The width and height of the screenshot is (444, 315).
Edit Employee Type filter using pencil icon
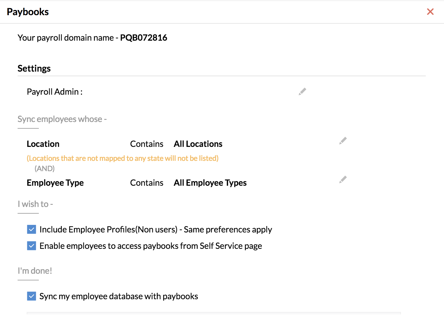pos(343,180)
